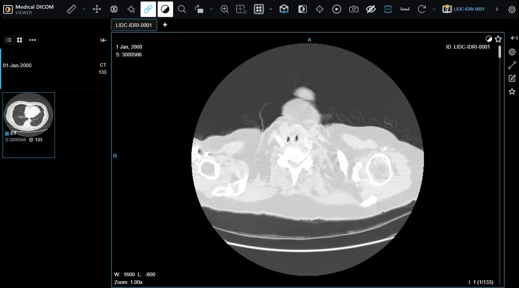Click the Medical DICOM Viewer logo

[x=28, y=9]
